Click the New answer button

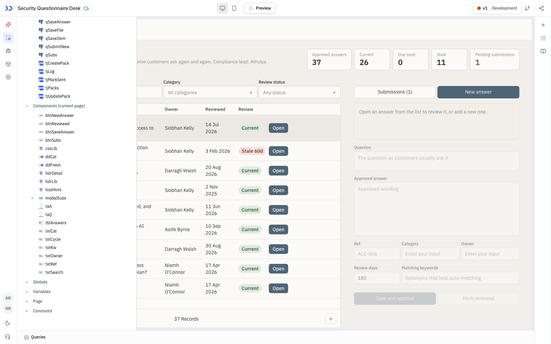point(478,92)
